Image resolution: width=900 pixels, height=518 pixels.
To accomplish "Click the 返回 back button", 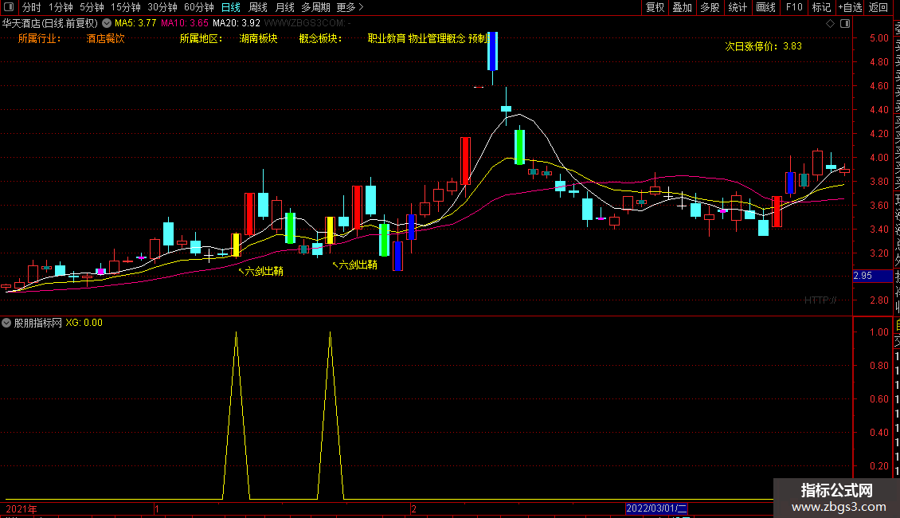I will [x=878, y=7].
